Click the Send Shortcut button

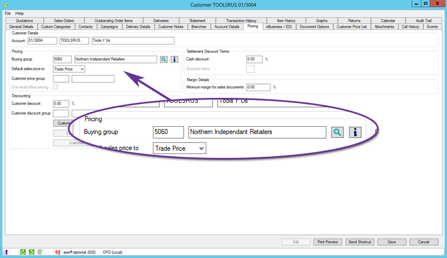point(360,242)
